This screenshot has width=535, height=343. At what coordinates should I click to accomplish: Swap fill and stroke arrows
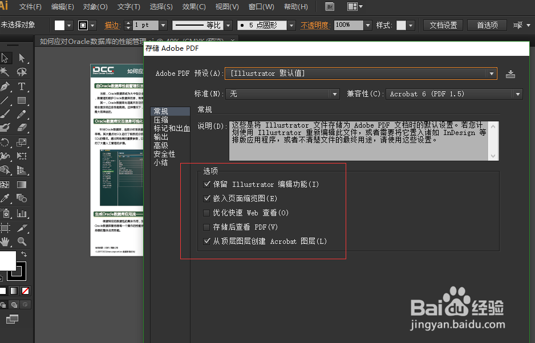pyautogui.click(x=24, y=254)
